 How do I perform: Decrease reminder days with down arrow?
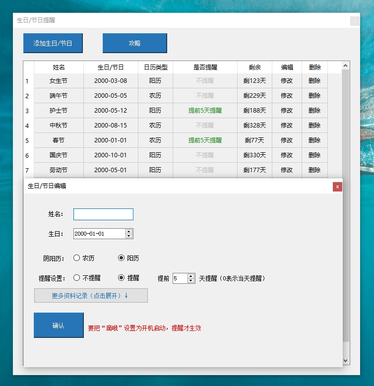pos(191,281)
